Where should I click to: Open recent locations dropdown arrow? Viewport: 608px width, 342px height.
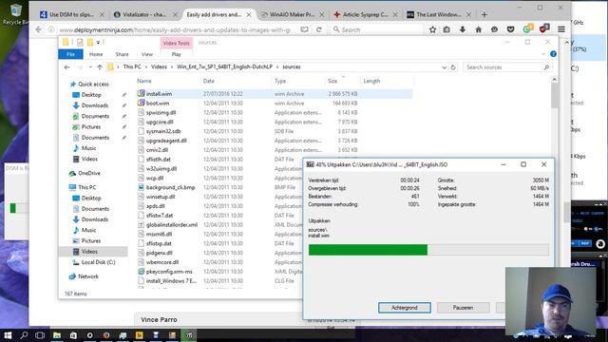pos(90,67)
